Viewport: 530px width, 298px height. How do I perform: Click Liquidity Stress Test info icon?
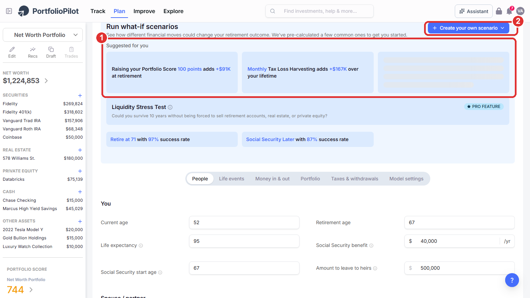coord(170,107)
